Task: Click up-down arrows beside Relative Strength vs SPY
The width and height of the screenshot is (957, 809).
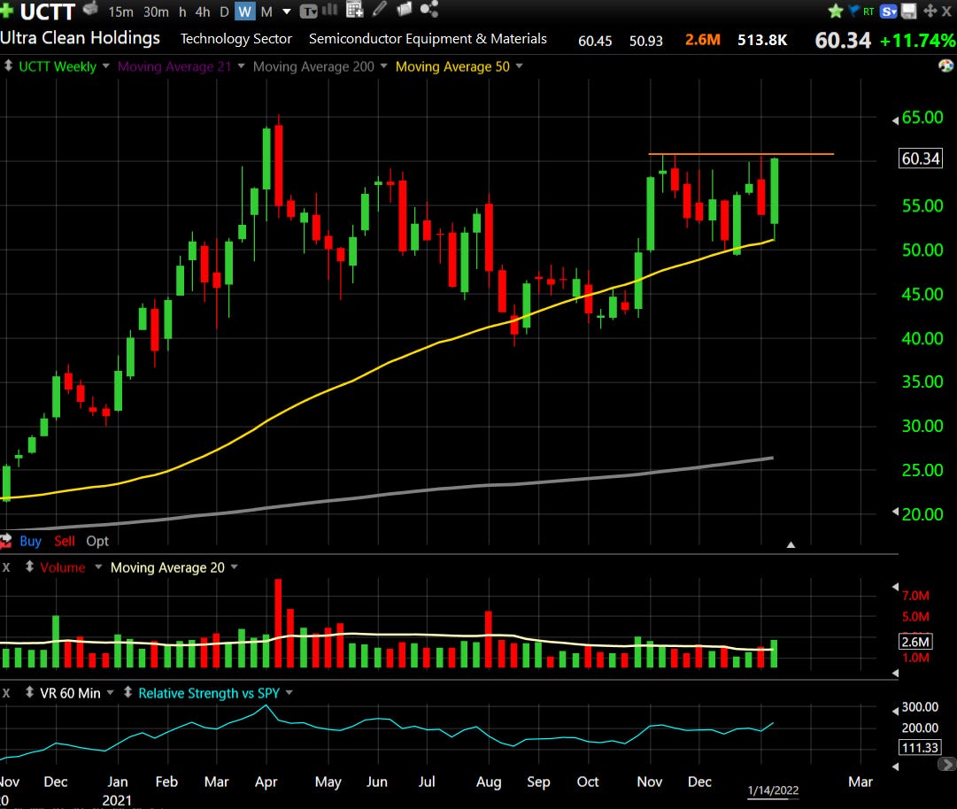Action: click(x=127, y=692)
